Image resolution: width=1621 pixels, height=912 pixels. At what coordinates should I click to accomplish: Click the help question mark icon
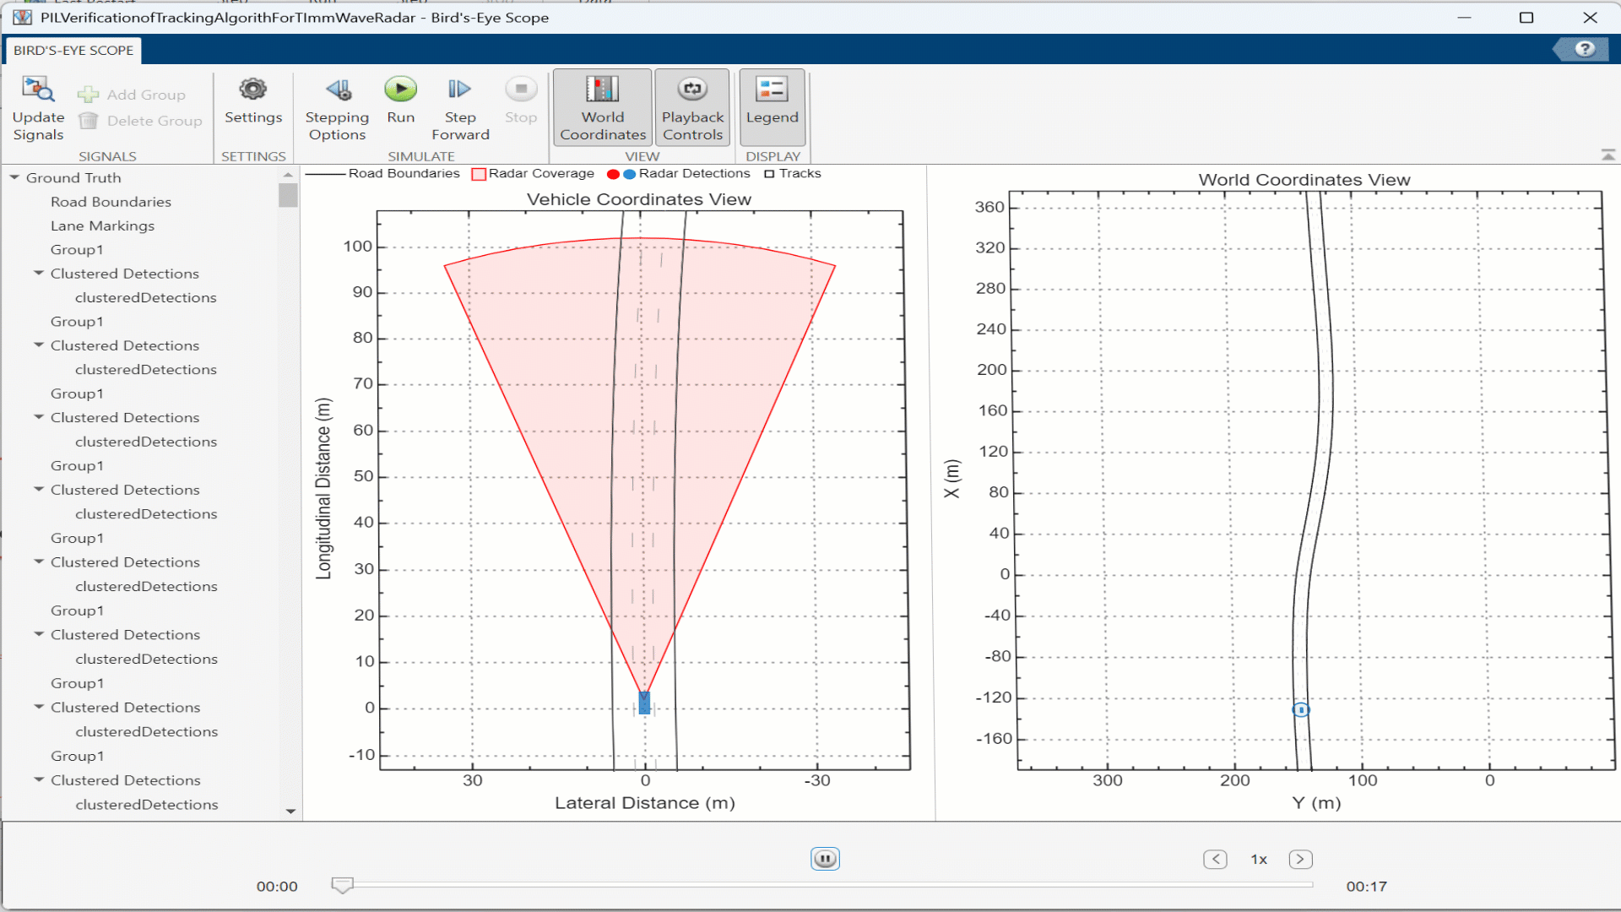pos(1584,49)
